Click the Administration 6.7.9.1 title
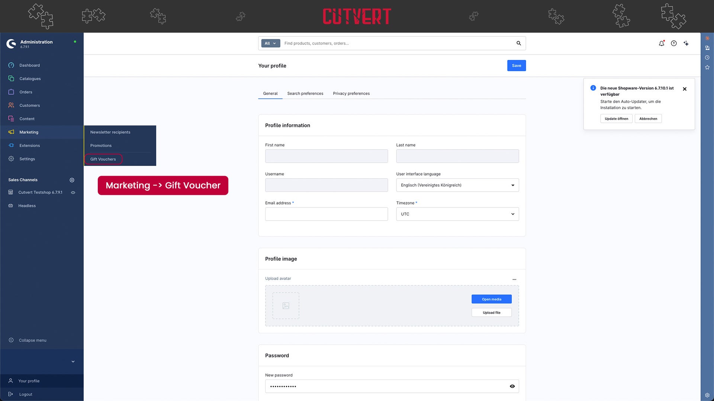Screen dimensions: 714x401 point(36,44)
